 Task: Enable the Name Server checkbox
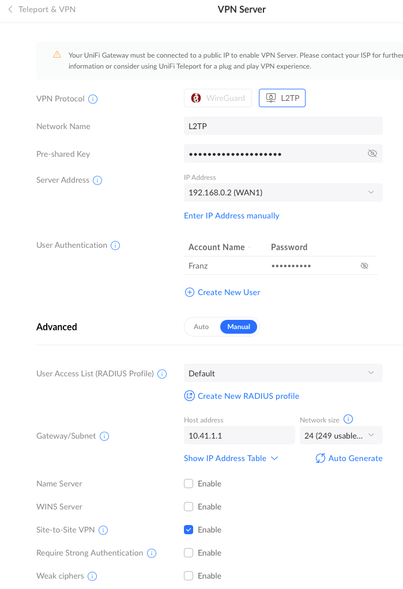point(189,484)
